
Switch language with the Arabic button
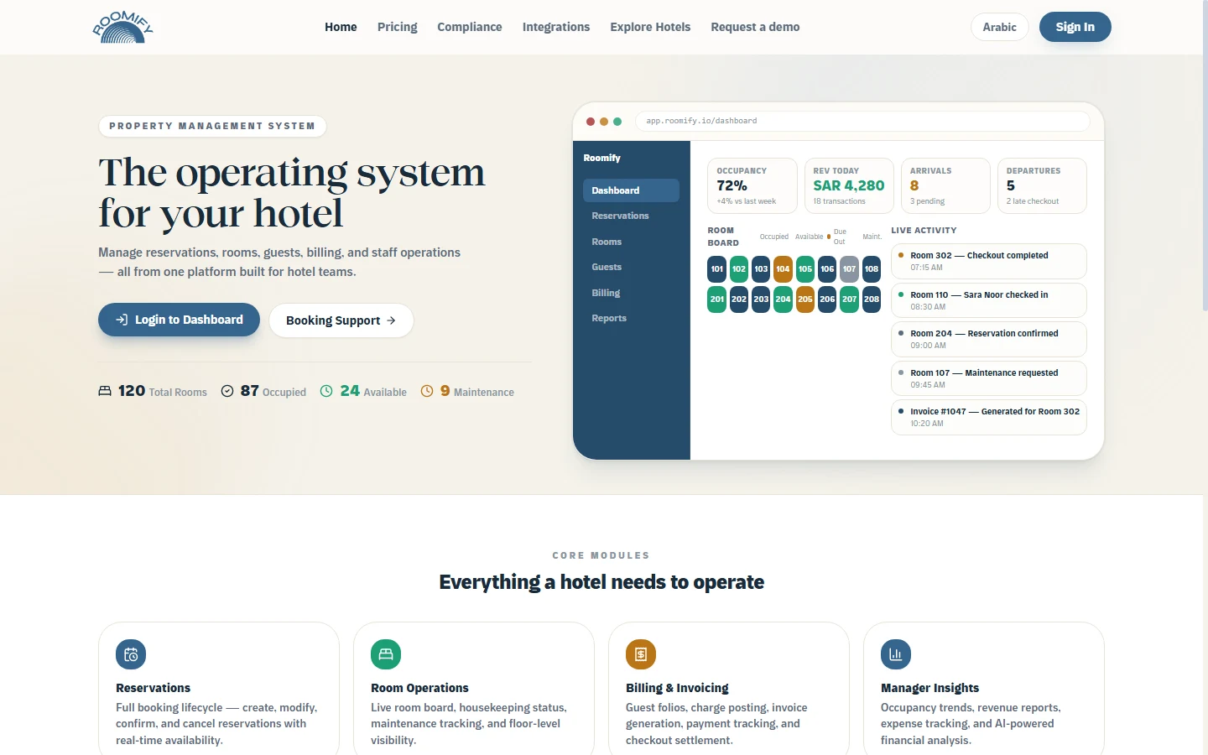(1000, 27)
